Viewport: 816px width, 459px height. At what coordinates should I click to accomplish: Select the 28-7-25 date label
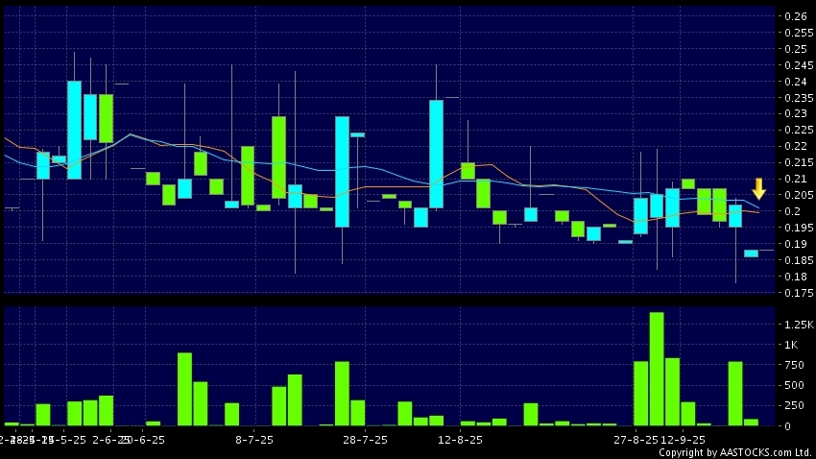[x=366, y=440]
